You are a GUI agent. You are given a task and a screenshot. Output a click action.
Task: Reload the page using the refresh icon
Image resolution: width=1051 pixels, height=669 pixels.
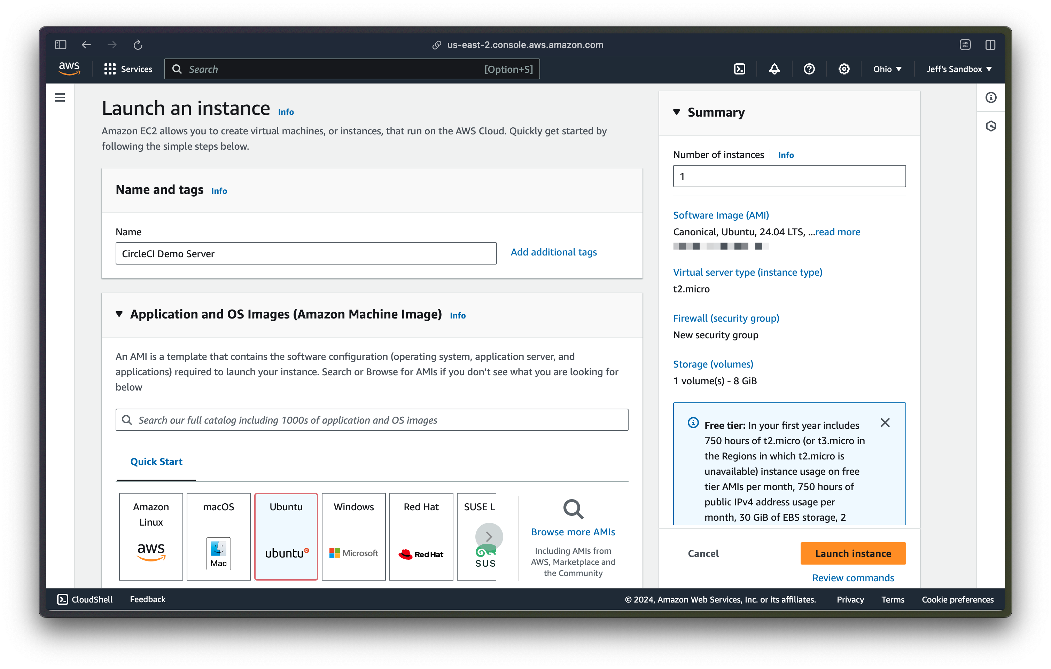click(x=138, y=45)
